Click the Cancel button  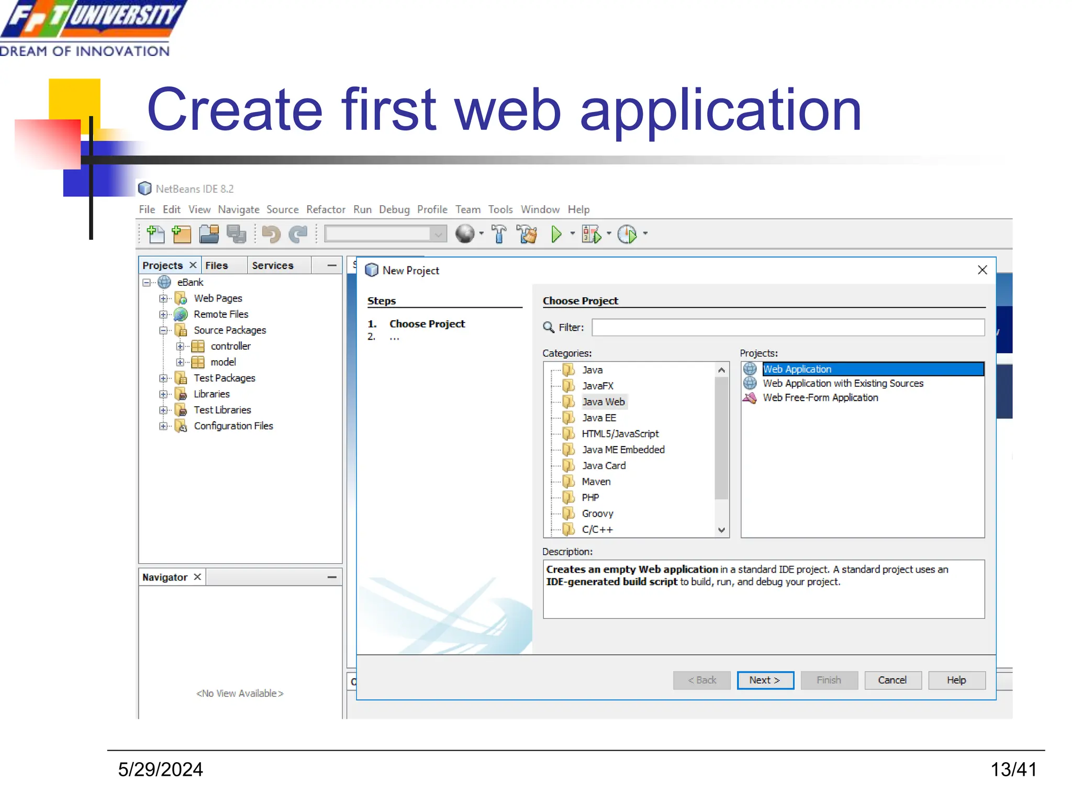892,680
